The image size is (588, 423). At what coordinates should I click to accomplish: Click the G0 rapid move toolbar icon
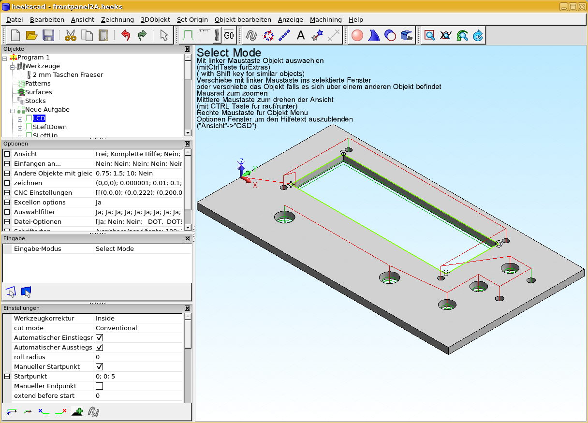click(x=229, y=35)
